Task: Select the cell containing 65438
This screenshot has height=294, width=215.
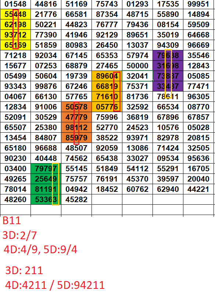Action: pyautogui.click(x=107, y=158)
